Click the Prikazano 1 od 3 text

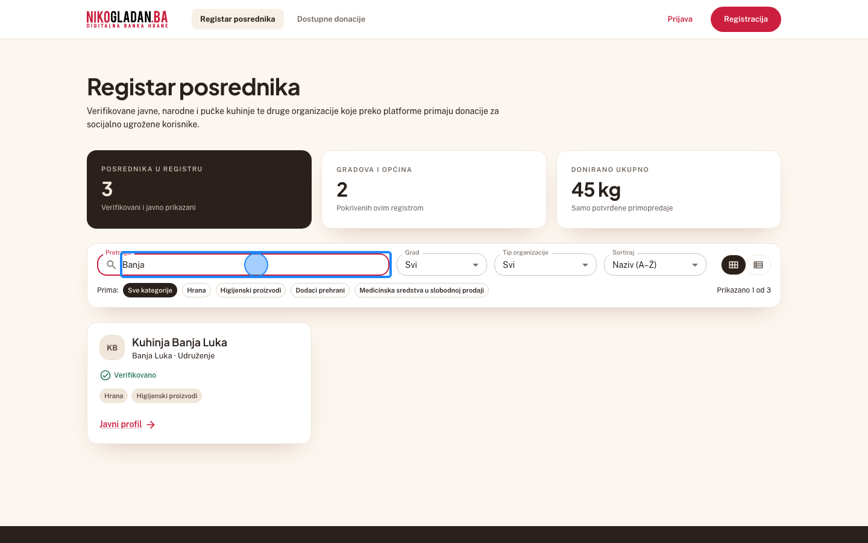click(x=744, y=290)
